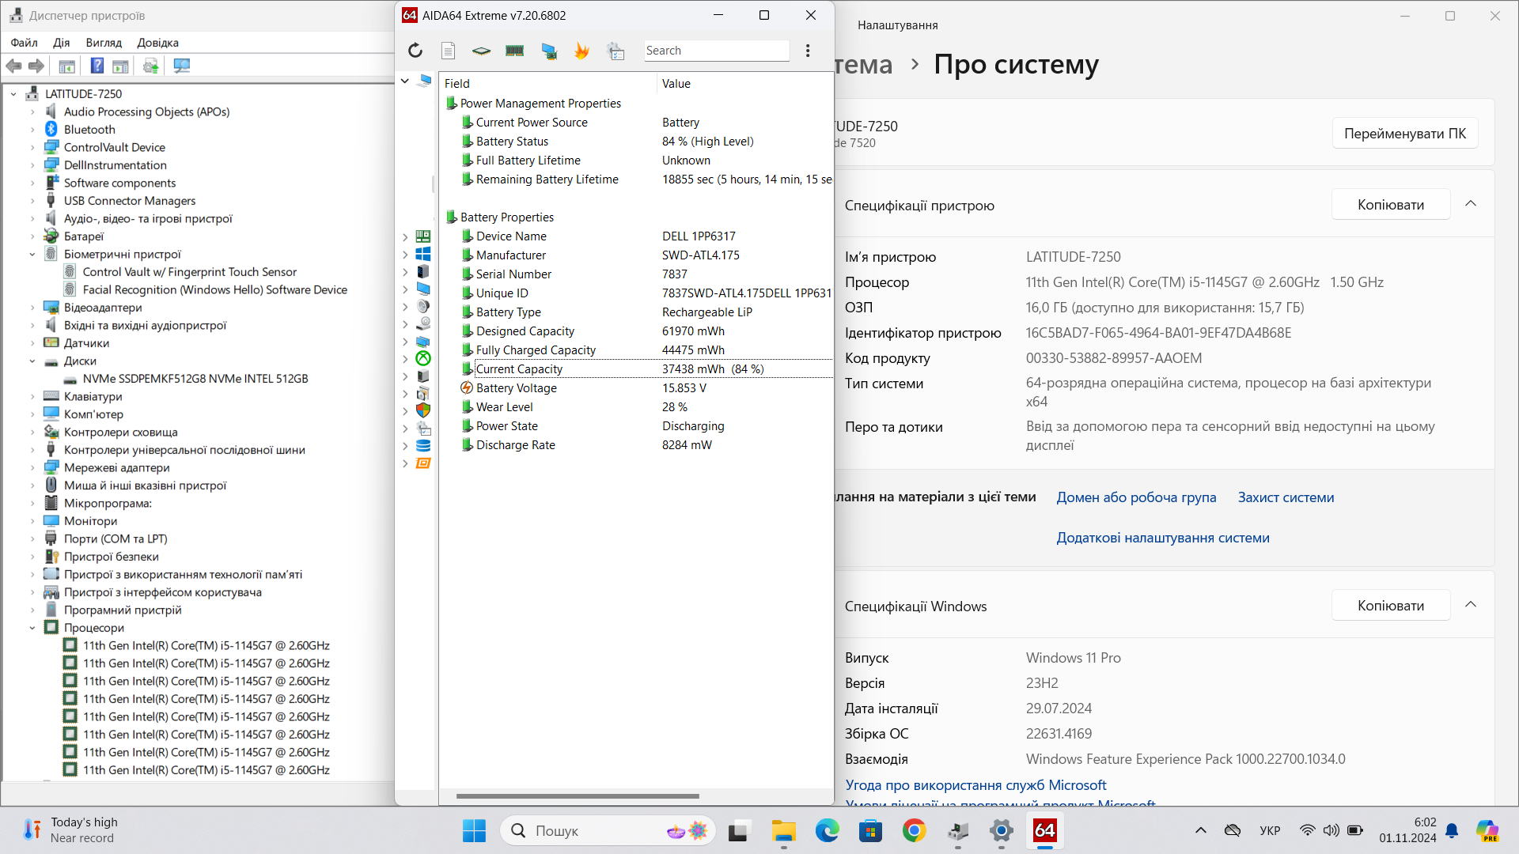Viewport: 1519px width, 854px height.
Task: Select the Database category icon in sidebar
Action: tap(423, 445)
